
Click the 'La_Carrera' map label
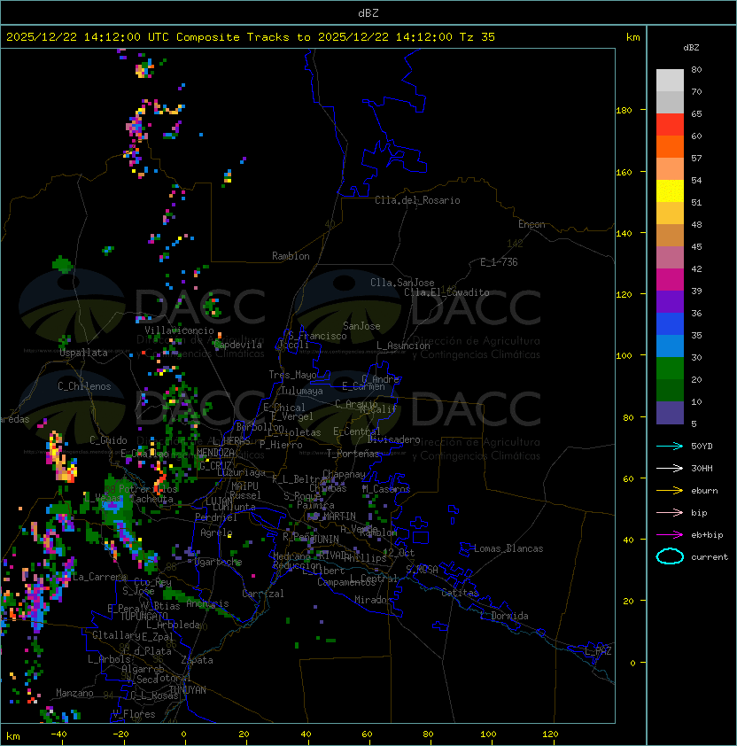pos(99,577)
